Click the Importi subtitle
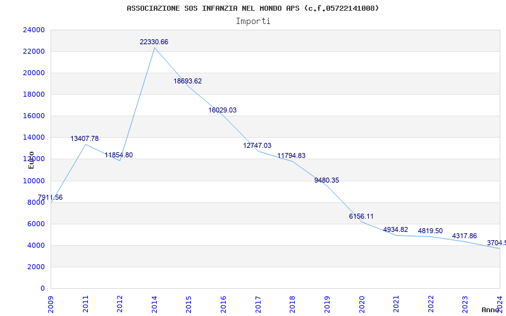Image resolution: width=506 pixels, height=316 pixels. [253, 21]
